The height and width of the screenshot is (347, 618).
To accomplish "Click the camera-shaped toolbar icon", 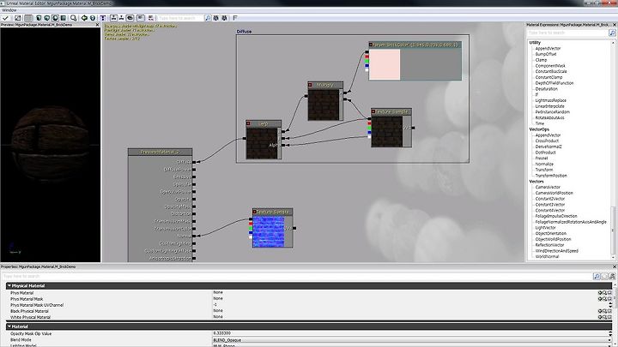I will pyautogui.click(x=130, y=18).
